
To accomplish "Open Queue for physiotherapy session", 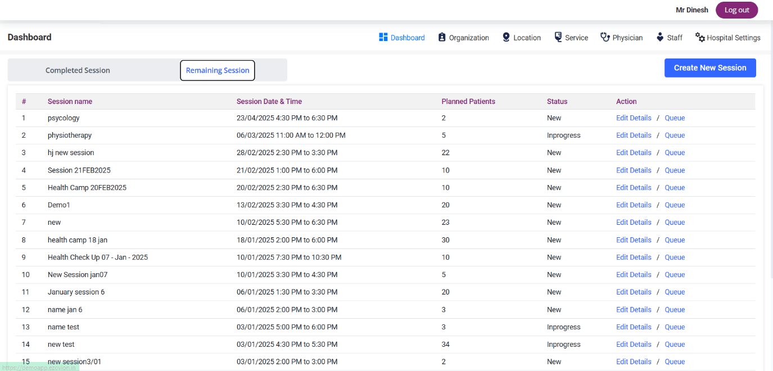I will click(x=675, y=135).
